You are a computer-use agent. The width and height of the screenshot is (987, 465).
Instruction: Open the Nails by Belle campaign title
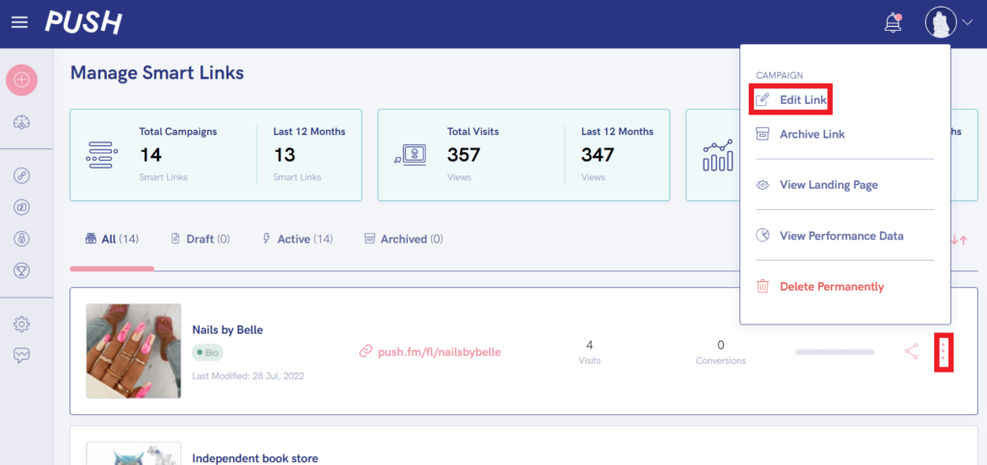227,330
